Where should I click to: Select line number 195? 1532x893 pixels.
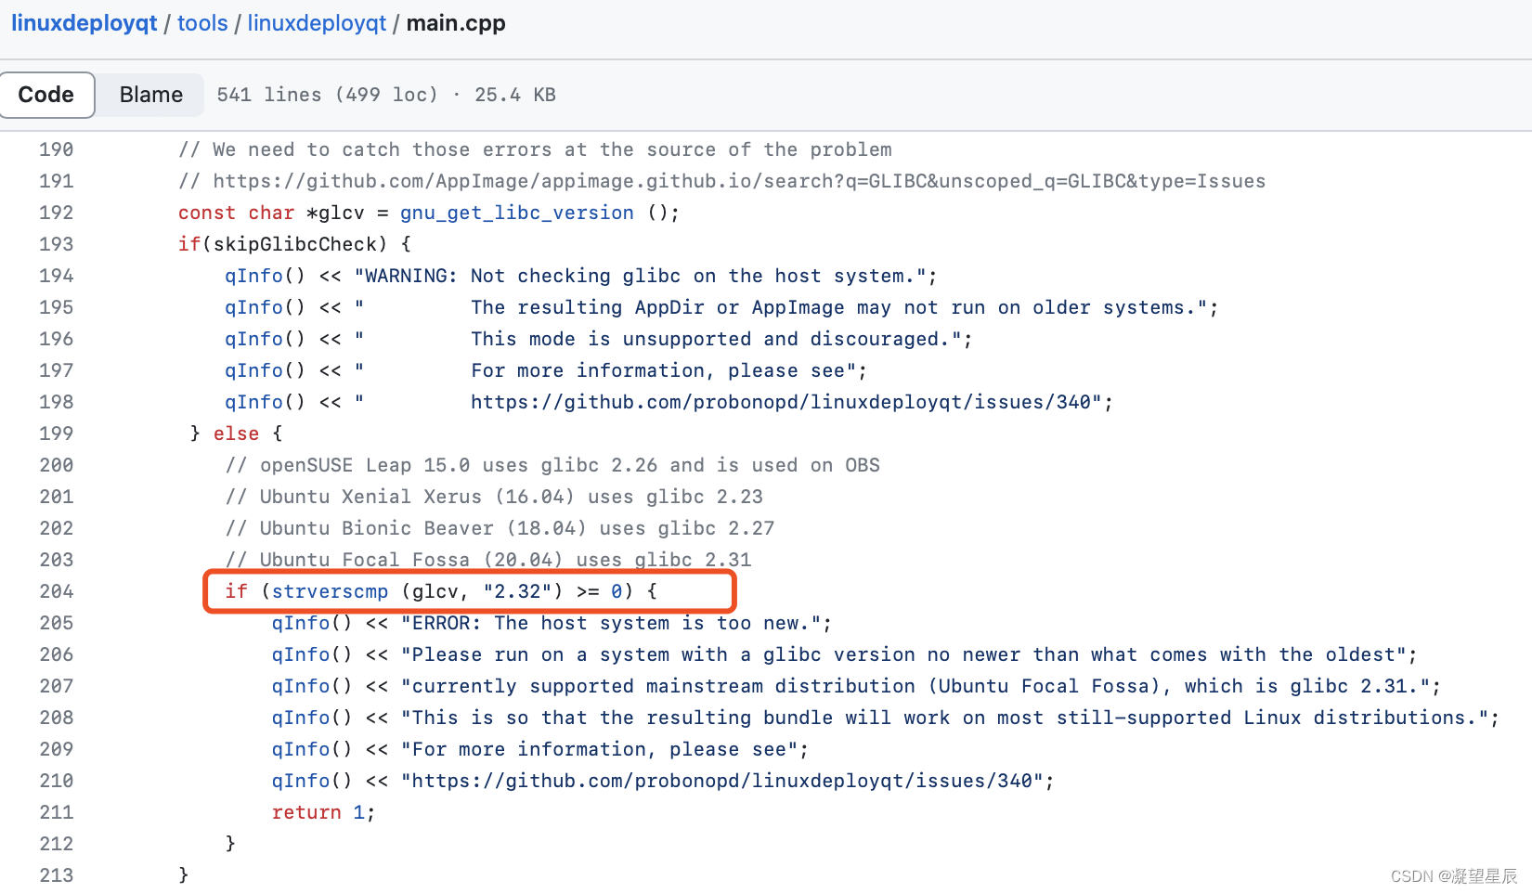[x=56, y=307]
